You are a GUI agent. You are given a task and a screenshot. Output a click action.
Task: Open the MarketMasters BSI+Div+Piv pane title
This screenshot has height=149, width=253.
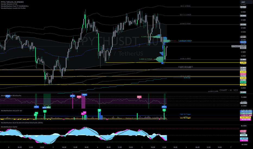[11, 96]
